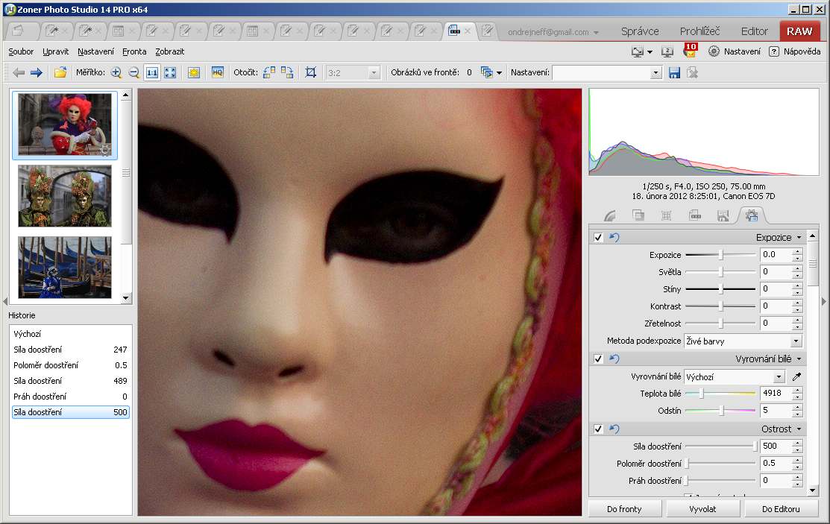Click the white balance eyedropper icon
The image size is (830, 524).
click(x=796, y=377)
